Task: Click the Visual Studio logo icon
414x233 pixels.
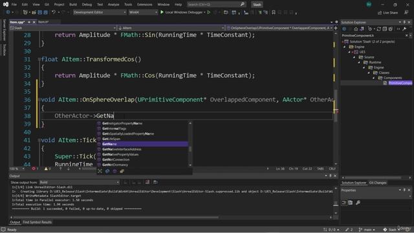Action: click(x=6, y=5)
